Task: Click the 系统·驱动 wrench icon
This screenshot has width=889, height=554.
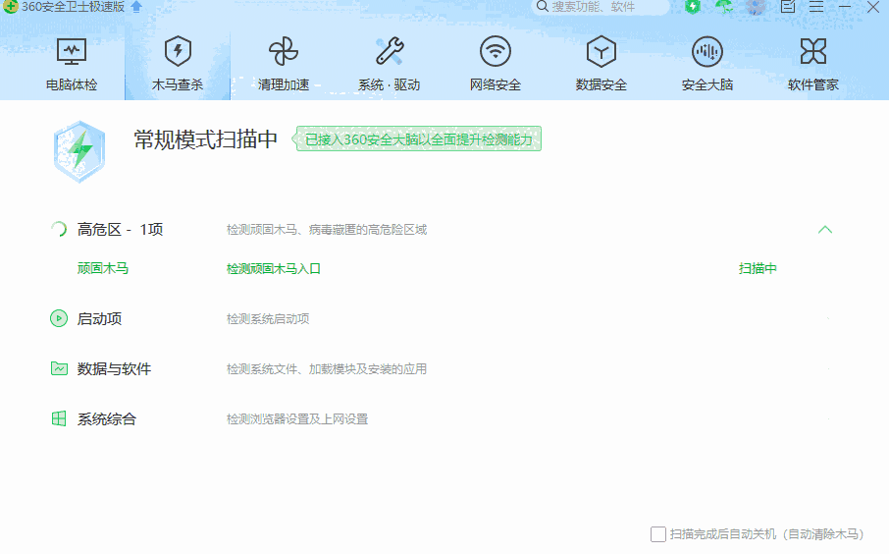Action: [390, 51]
